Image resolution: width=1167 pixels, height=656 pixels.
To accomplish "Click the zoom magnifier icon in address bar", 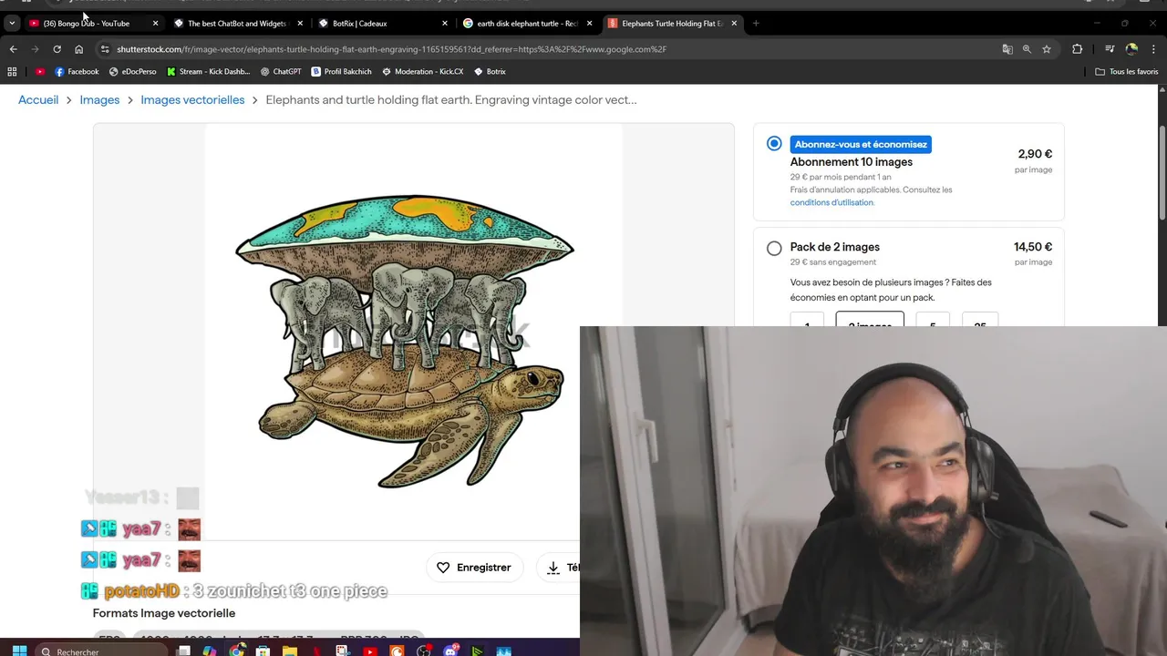I will click(1027, 49).
